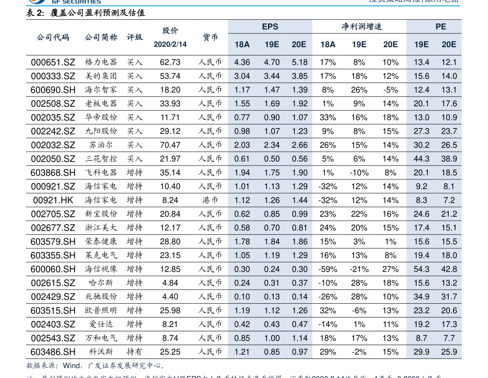Select the 净利润增速 header
488x378 pixels.
(362, 27)
